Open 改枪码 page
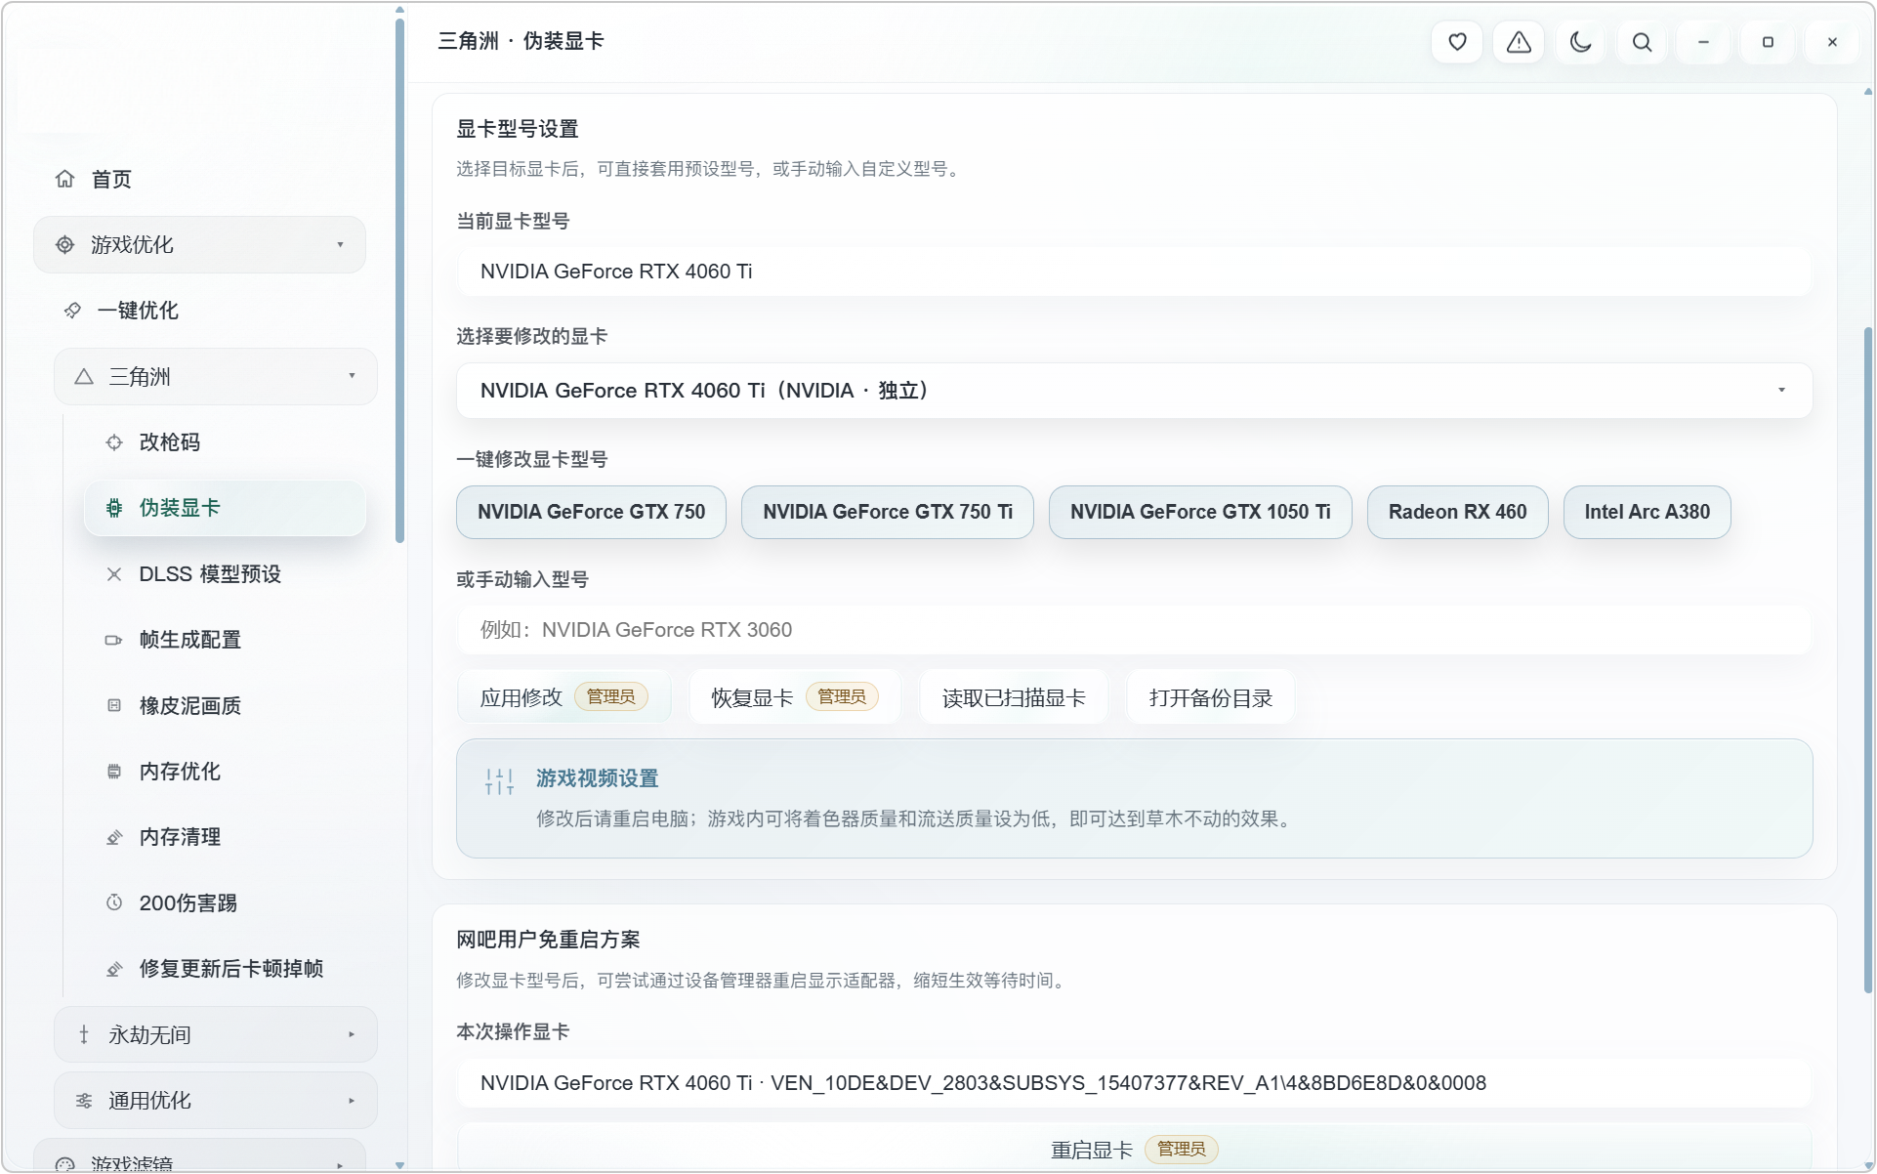Image resolution: width=1877 pixels, height=1174 pixels. 170,442
